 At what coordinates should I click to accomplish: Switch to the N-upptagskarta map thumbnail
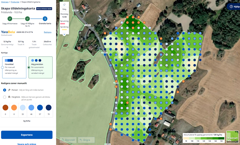click(232, 137)
